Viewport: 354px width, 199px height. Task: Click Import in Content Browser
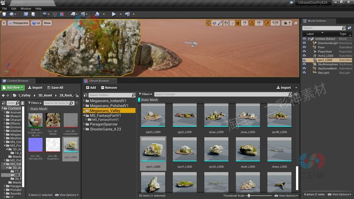pyautogui.click(x=35, y=87)
